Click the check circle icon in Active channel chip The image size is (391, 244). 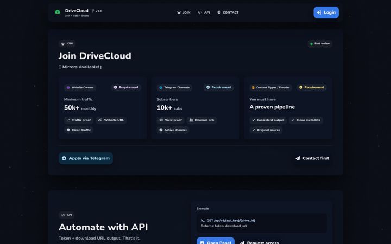point(161,130)
